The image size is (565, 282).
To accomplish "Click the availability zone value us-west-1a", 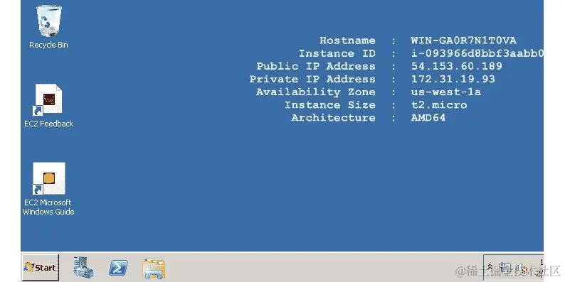I will coord(446,92).
